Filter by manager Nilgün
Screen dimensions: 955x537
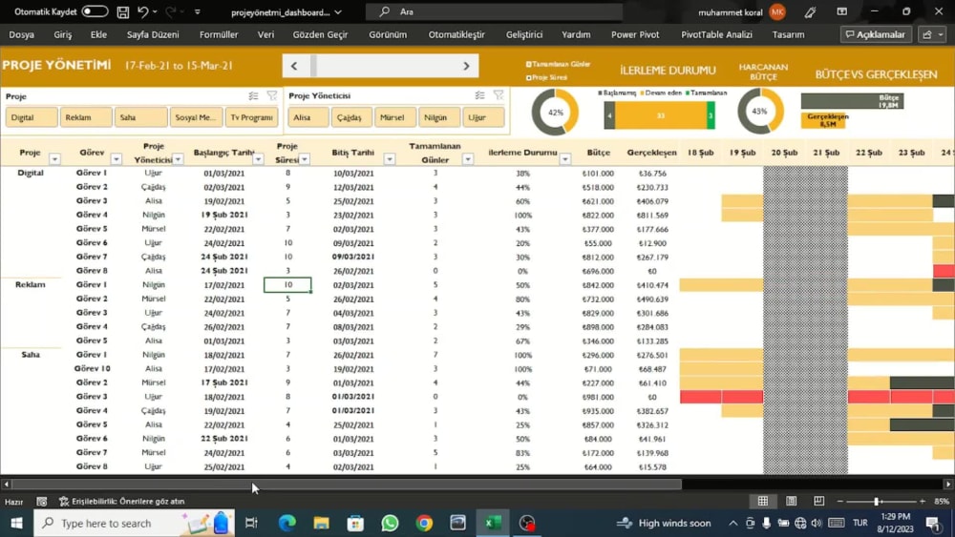point(438,117)
